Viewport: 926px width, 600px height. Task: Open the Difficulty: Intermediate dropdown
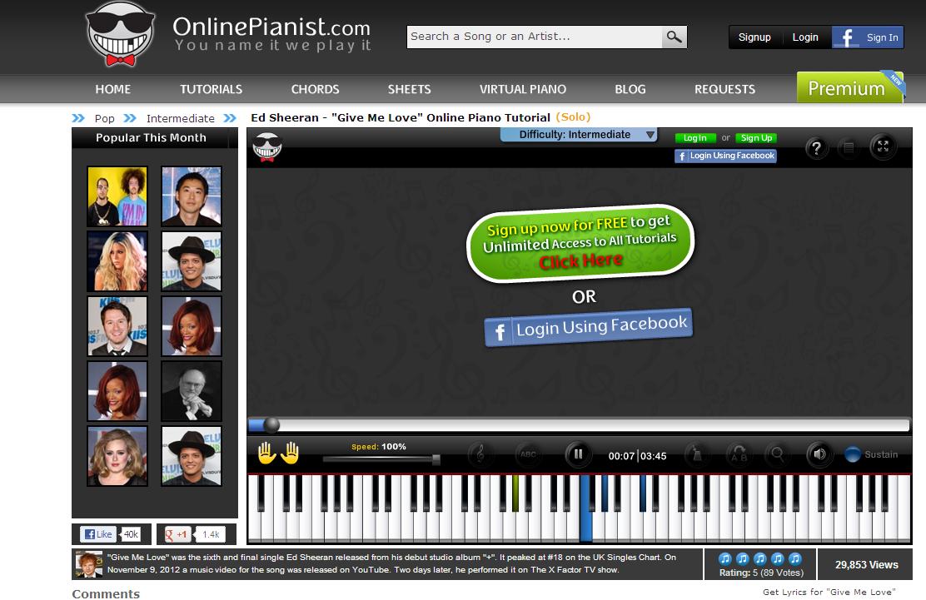tap(579, 134)
